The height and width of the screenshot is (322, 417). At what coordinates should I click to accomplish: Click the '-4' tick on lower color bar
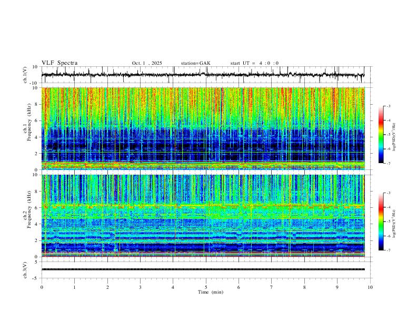tap(389, 207)
